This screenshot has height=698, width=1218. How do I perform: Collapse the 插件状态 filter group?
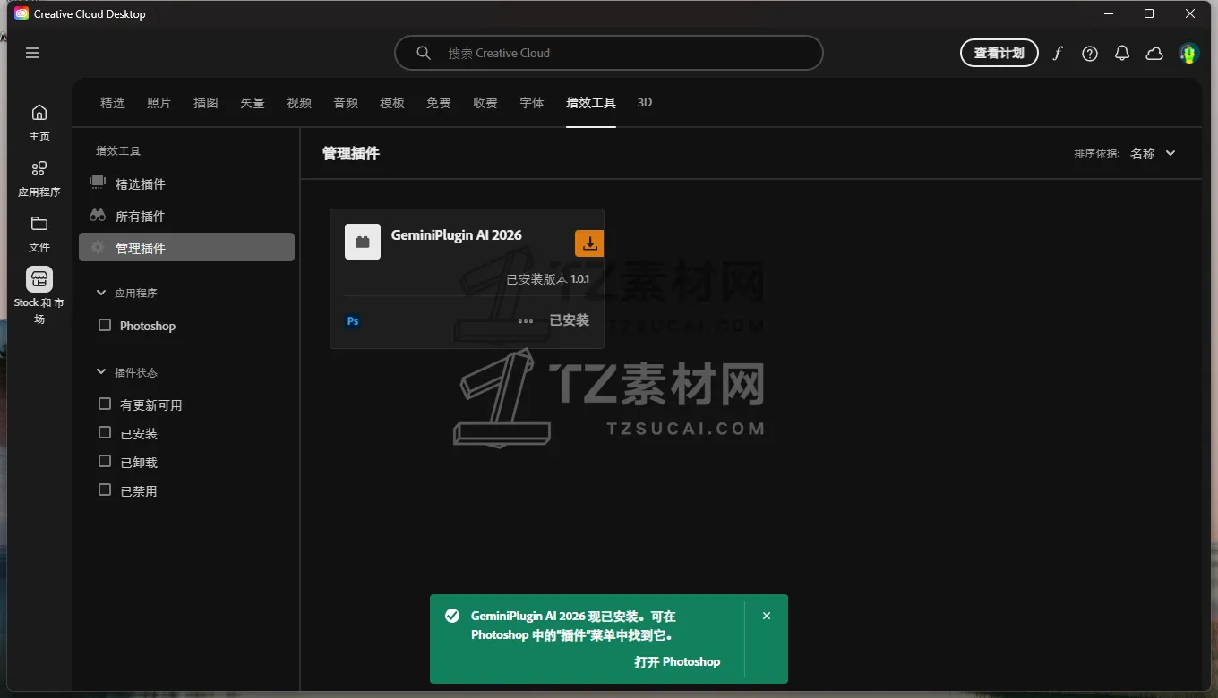click(100, 372)
